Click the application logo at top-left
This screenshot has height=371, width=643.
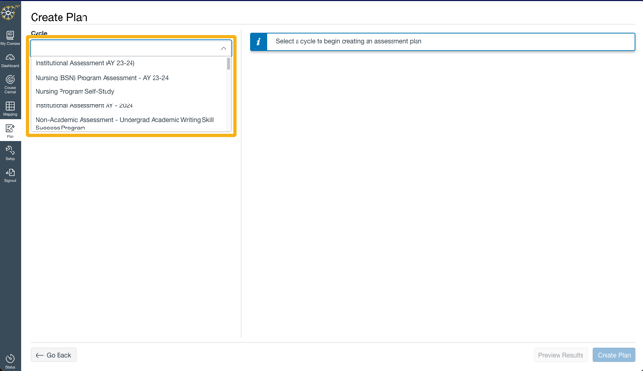[x=9, y=12]
